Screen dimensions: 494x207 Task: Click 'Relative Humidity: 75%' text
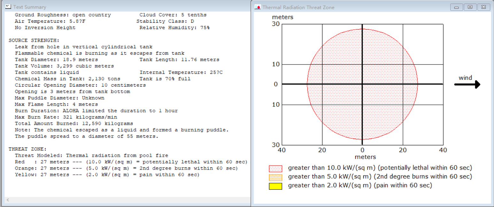pyautogui.click(x=174, y=28)
